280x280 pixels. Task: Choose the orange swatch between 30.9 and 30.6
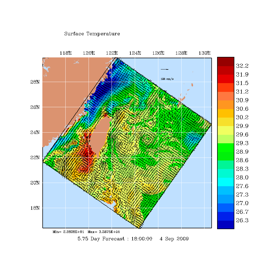click(226, 104)
